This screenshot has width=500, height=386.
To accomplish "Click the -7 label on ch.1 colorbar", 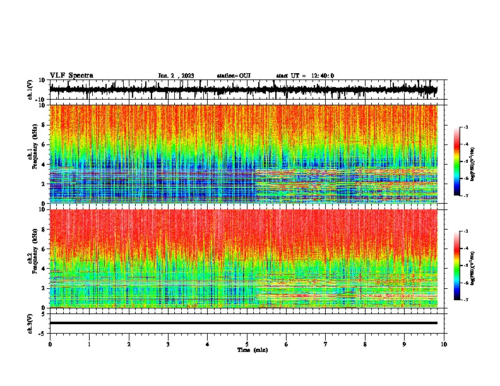I will tap(465, 196).
